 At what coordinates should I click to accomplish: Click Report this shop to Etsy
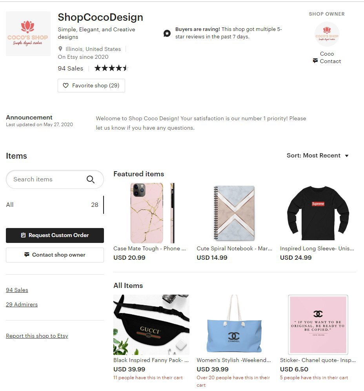click(x=37, y=336)
